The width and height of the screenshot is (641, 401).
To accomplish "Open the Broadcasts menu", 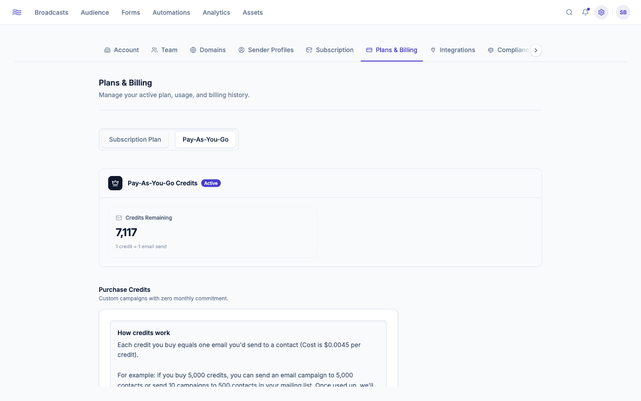I will (x=52, y=12).
